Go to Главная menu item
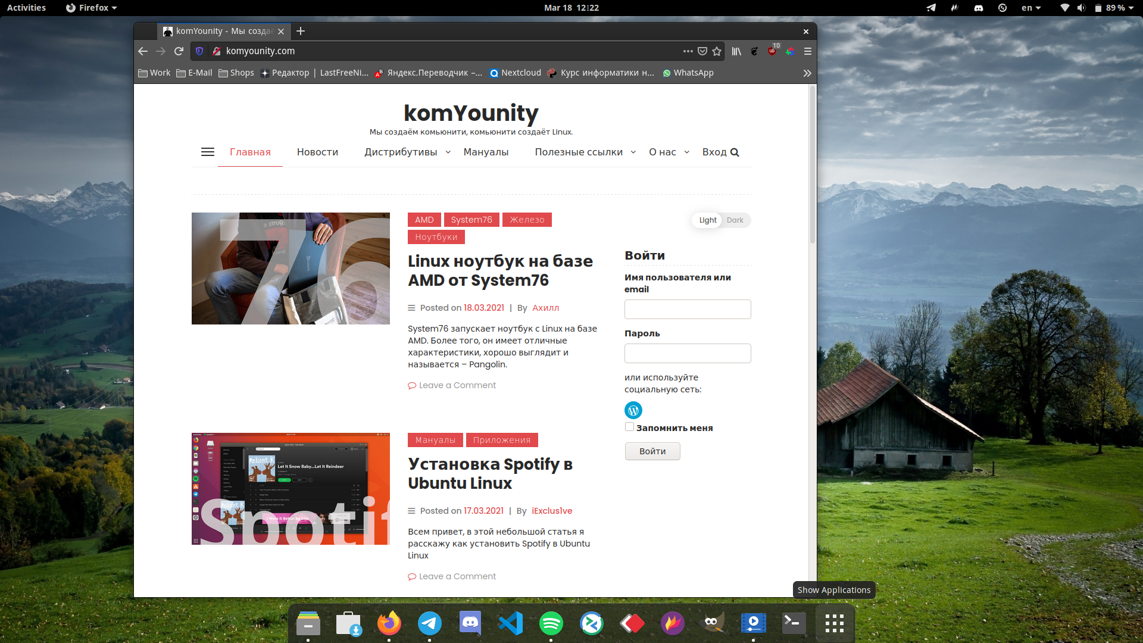 pyautogui.click(x=250, y=152)
